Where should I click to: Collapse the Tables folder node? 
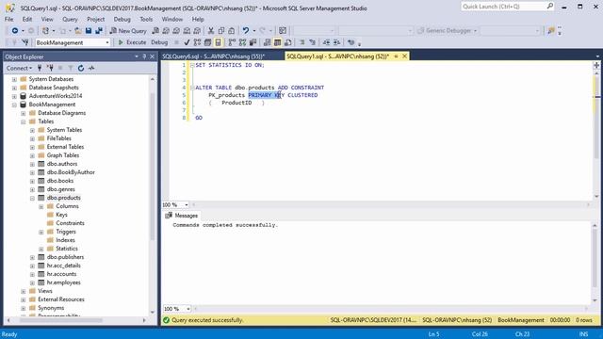pos(23,121)
